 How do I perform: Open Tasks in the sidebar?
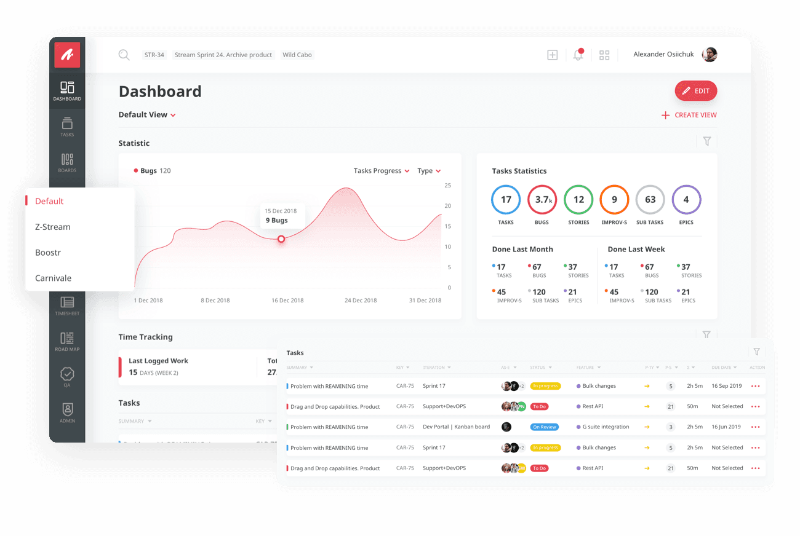click(67, 126)
